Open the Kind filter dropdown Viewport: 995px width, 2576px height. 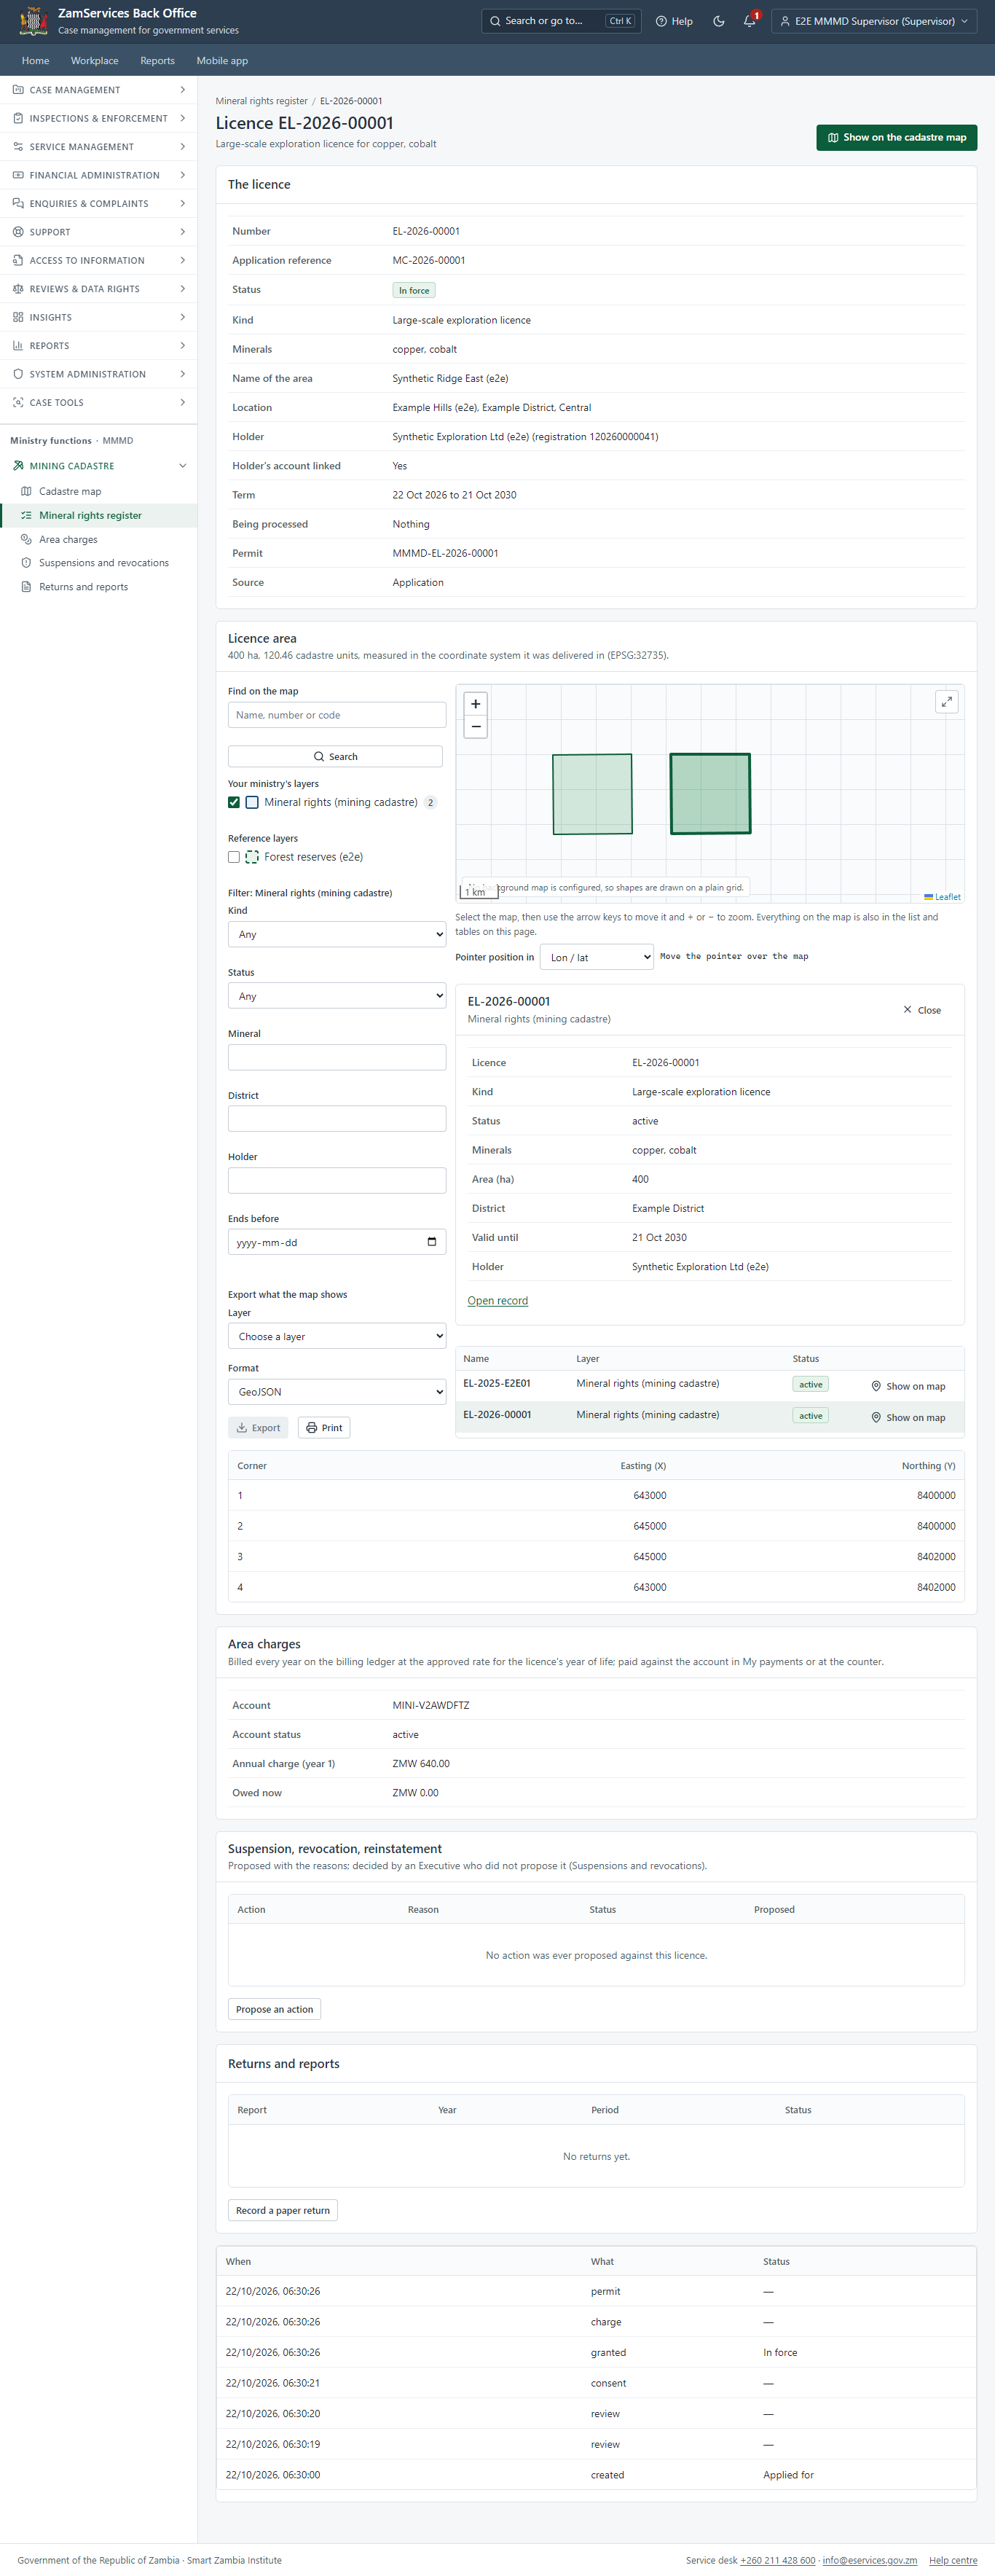click(x=337, y=934)
